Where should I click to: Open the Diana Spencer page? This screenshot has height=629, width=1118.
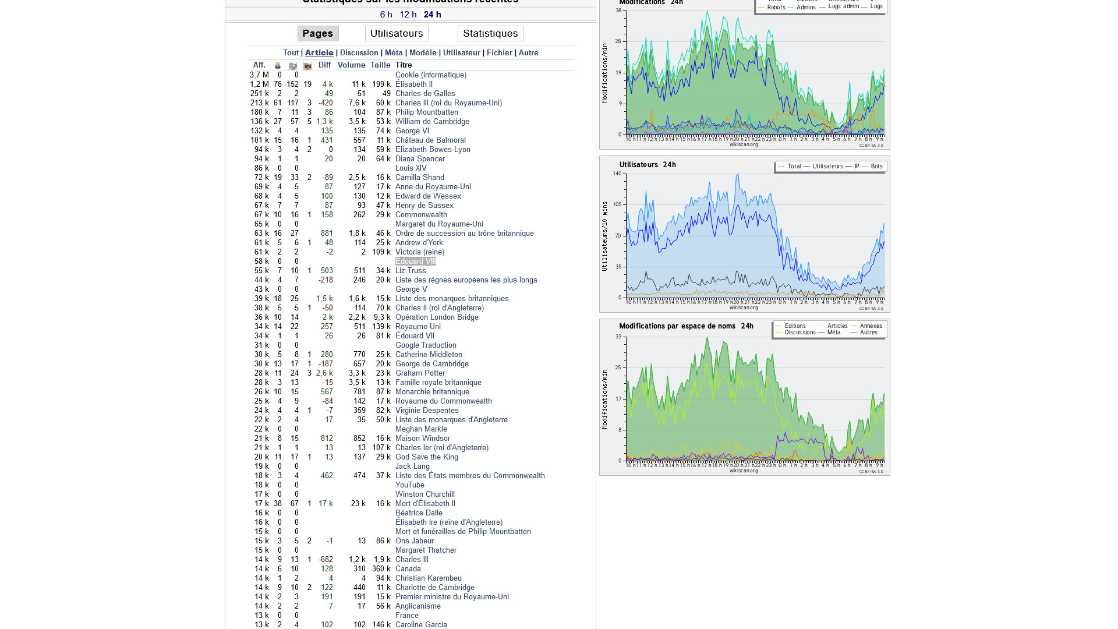point(420,159)
